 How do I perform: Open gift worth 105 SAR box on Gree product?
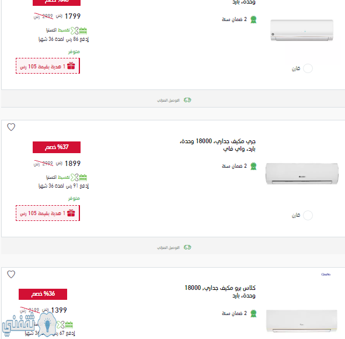[48, 213]
